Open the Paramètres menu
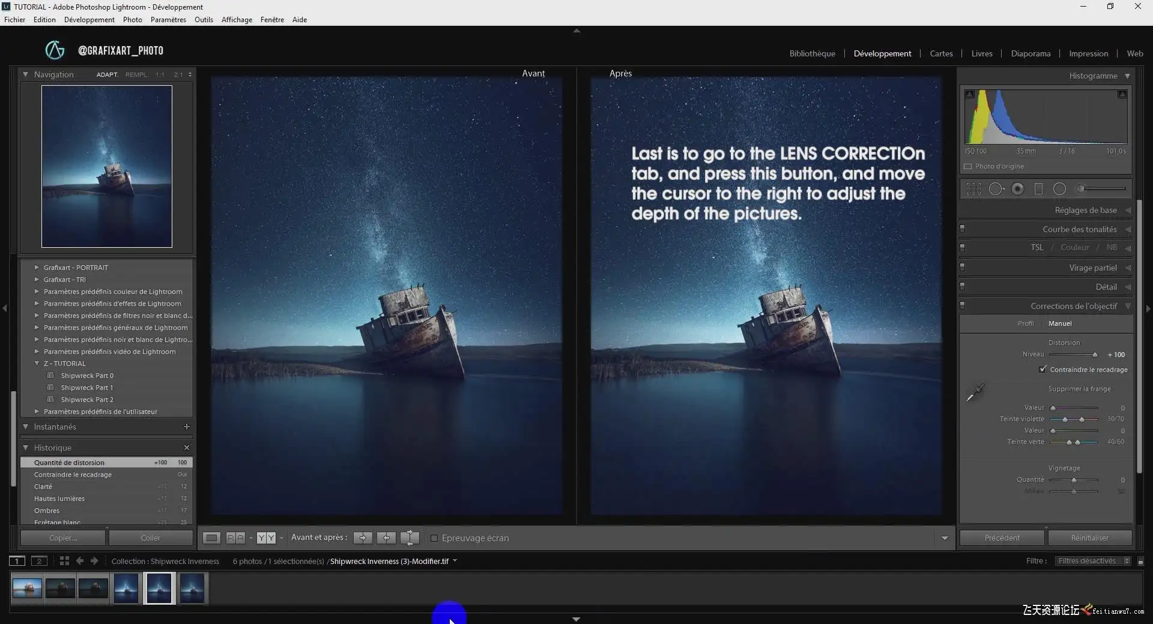Viewport: 1153px width, 624px height. click(168, 20)
